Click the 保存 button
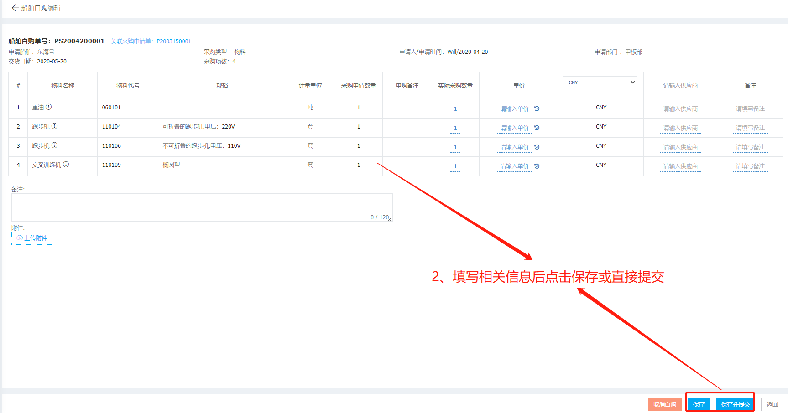 (699, 404)
